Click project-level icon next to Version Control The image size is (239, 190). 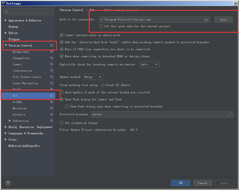pyautogui.click(x=51, y=45)
